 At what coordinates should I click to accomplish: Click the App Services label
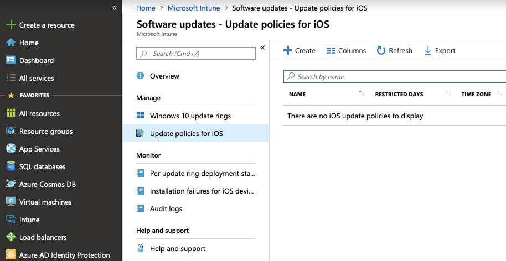click(x=39, y=149)
